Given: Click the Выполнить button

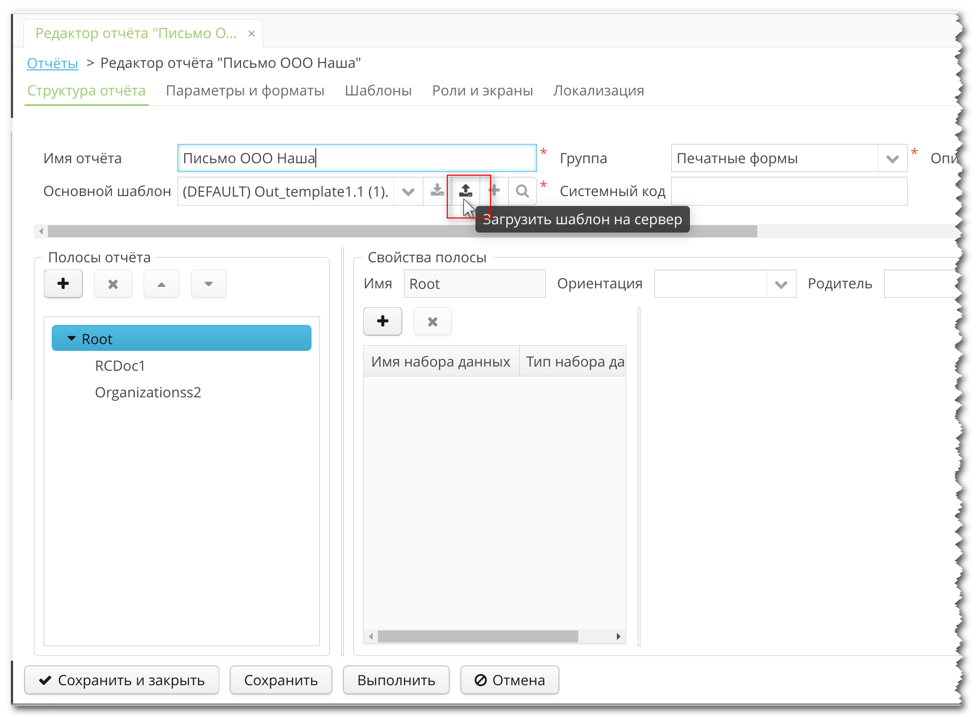Looking at the screenshot, I should (x=396, y=680).
